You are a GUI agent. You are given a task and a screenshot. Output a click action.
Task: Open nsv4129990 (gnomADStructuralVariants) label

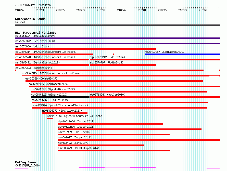tap(60, 105)
